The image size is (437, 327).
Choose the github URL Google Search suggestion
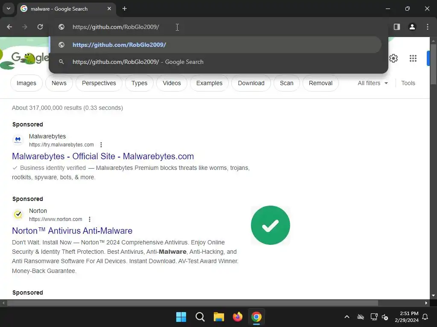click(x=215, y=62)
